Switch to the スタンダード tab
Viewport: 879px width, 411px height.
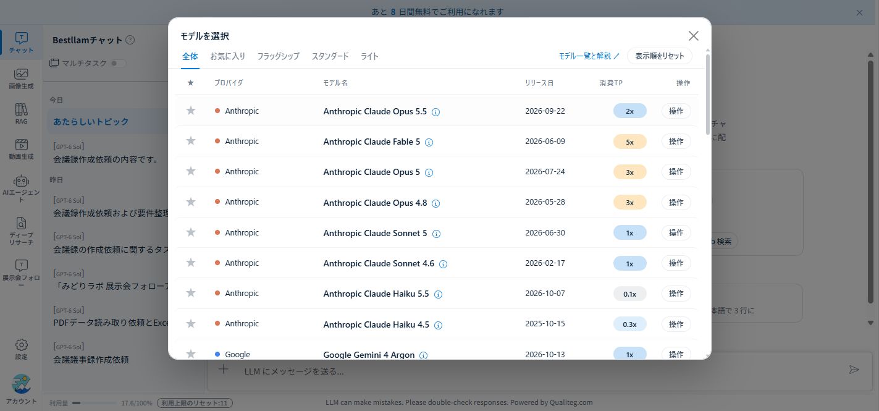point(330,56)
